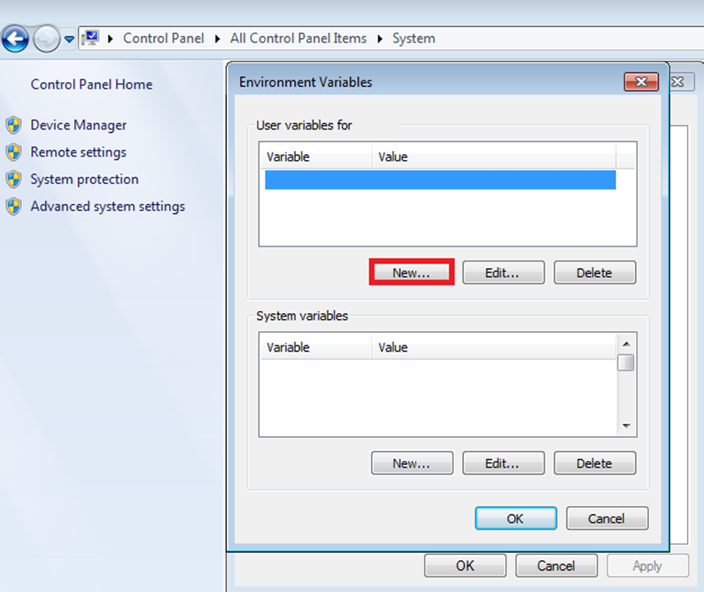Viewport: 704px width, 592px height.
Task: Click the shield icon beside System protection
Action: point(13,180)
